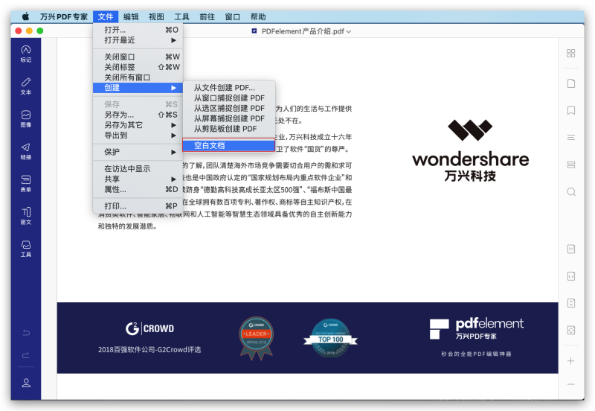Open the 视图 menu
595x411 pixels.
(x=156, y=16)
